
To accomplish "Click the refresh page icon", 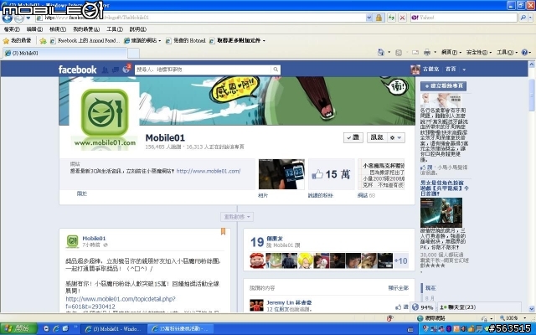I will coord(391,18).
